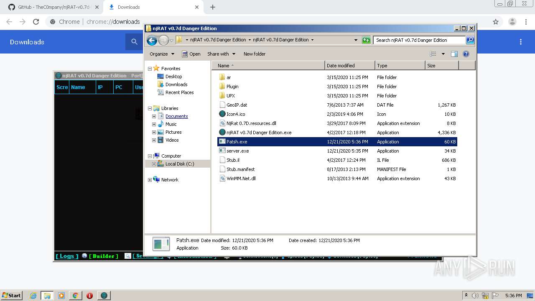Click the Open toolbar button
The width and height of the screenshot is (535, 301).
(191, 54)
